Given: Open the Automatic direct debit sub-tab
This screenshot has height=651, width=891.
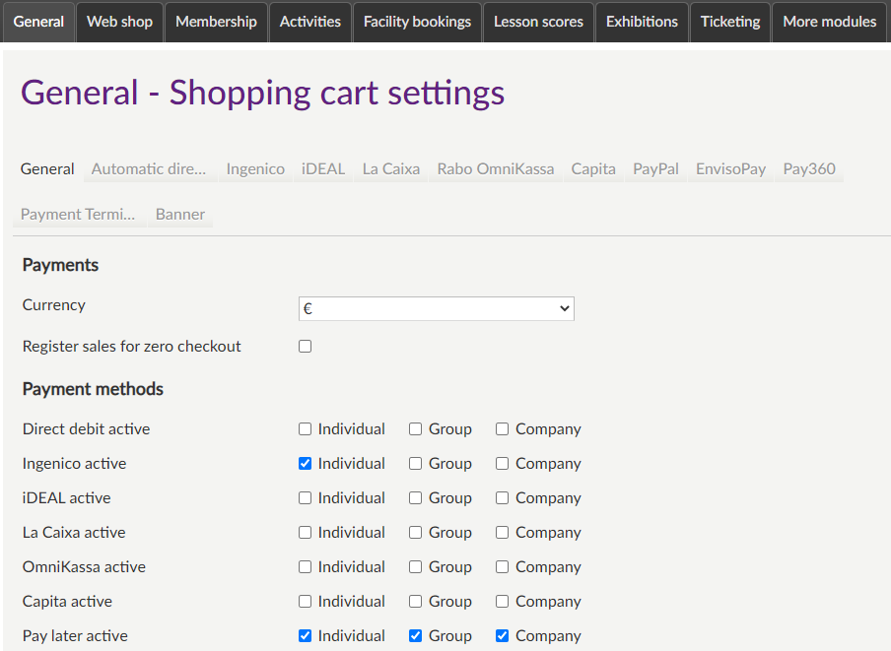Looking at the screenshot, I should [x=148, y=168].
